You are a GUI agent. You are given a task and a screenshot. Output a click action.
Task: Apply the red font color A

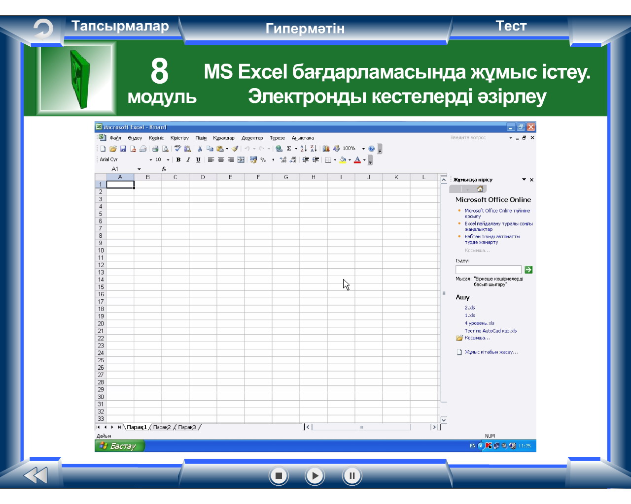pyautogui.click(x=357, y=159)
